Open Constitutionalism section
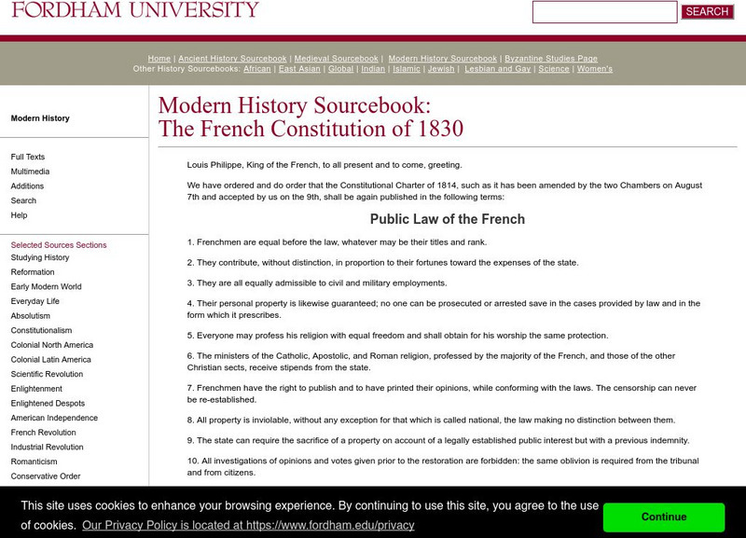746x538 pixels. coord(41,330)
